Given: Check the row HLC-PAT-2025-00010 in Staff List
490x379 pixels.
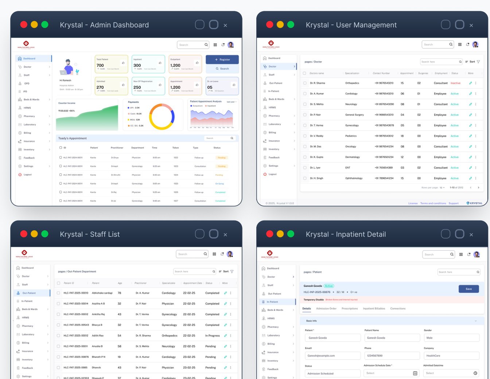Looking at the screenshot, I should click(58, 293).
